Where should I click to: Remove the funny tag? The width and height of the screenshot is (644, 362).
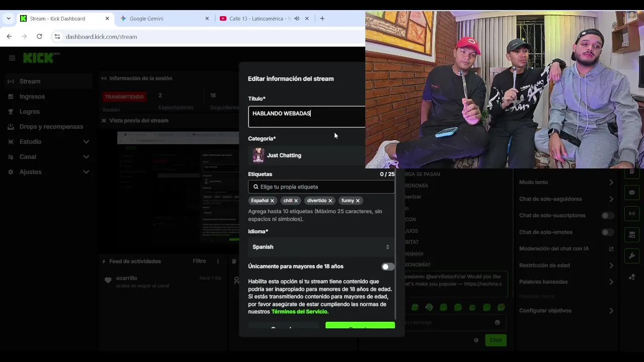tap(358, 201)
